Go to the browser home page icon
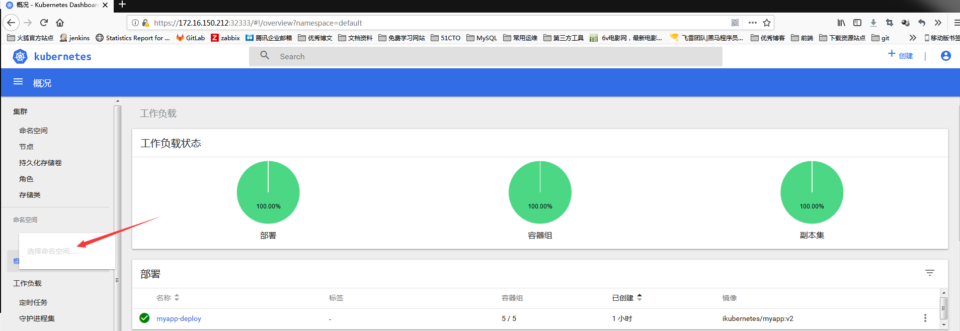960x331 pixels. point(60,23)
